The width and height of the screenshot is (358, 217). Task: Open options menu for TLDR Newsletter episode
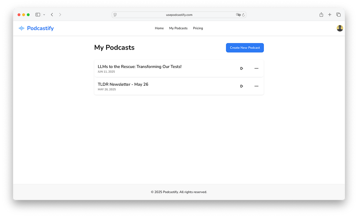point(256,86)
